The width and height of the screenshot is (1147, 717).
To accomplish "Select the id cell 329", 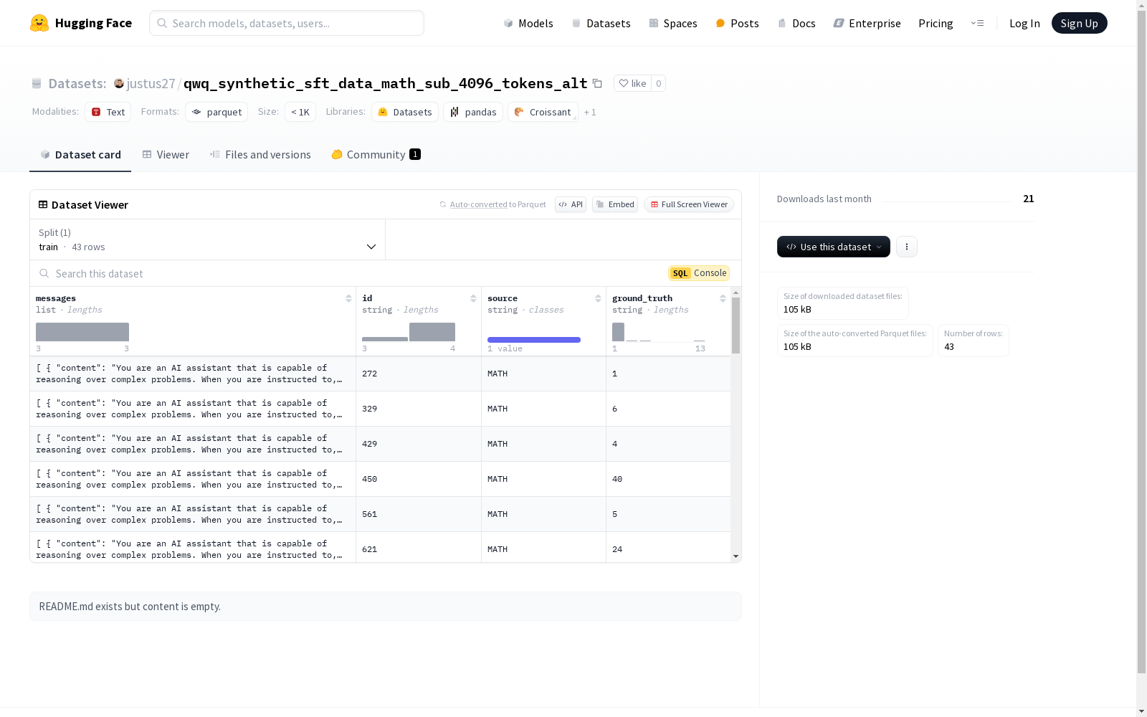I will point(419,409).
